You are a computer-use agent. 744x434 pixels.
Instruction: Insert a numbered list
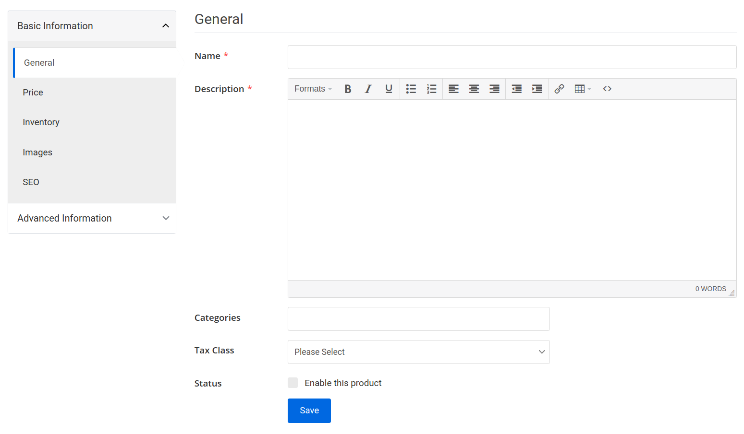coord(431,89)
